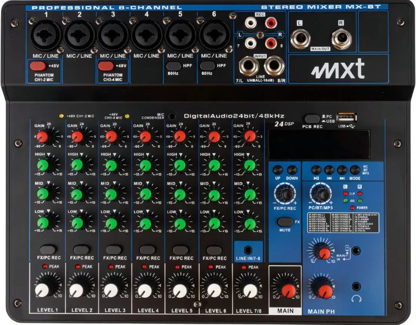416x325 pixels.
Task: Click the headphone output jack
Action: [x=356, y=287]
